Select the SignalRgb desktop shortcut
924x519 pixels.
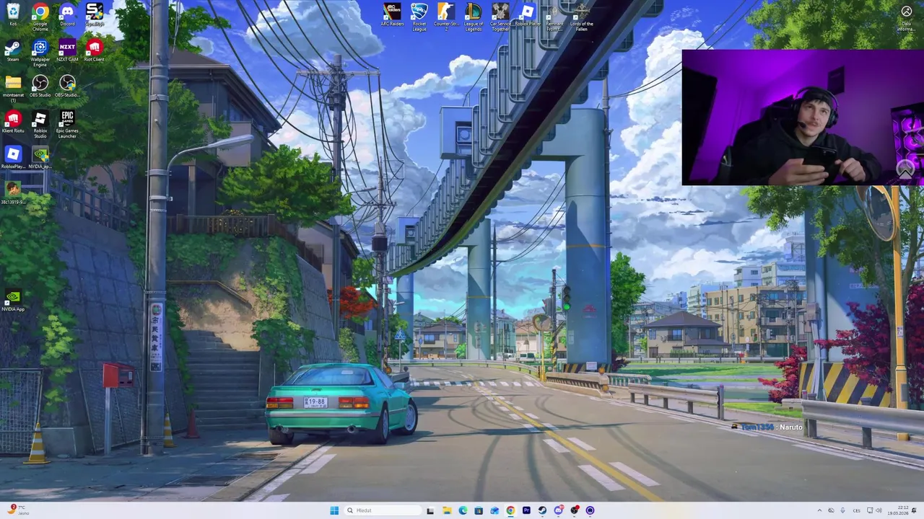coord(95,15)
